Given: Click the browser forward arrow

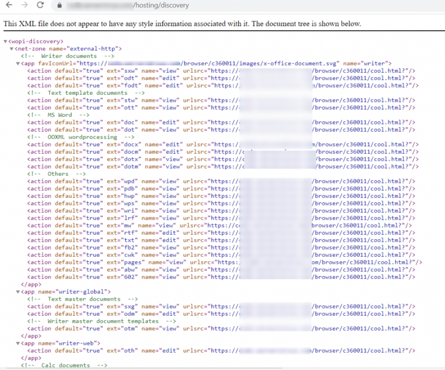Looking at the screenshot, I should coord(25,5).
